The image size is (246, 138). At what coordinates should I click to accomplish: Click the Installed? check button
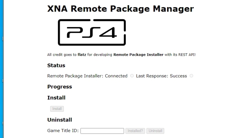135,131
